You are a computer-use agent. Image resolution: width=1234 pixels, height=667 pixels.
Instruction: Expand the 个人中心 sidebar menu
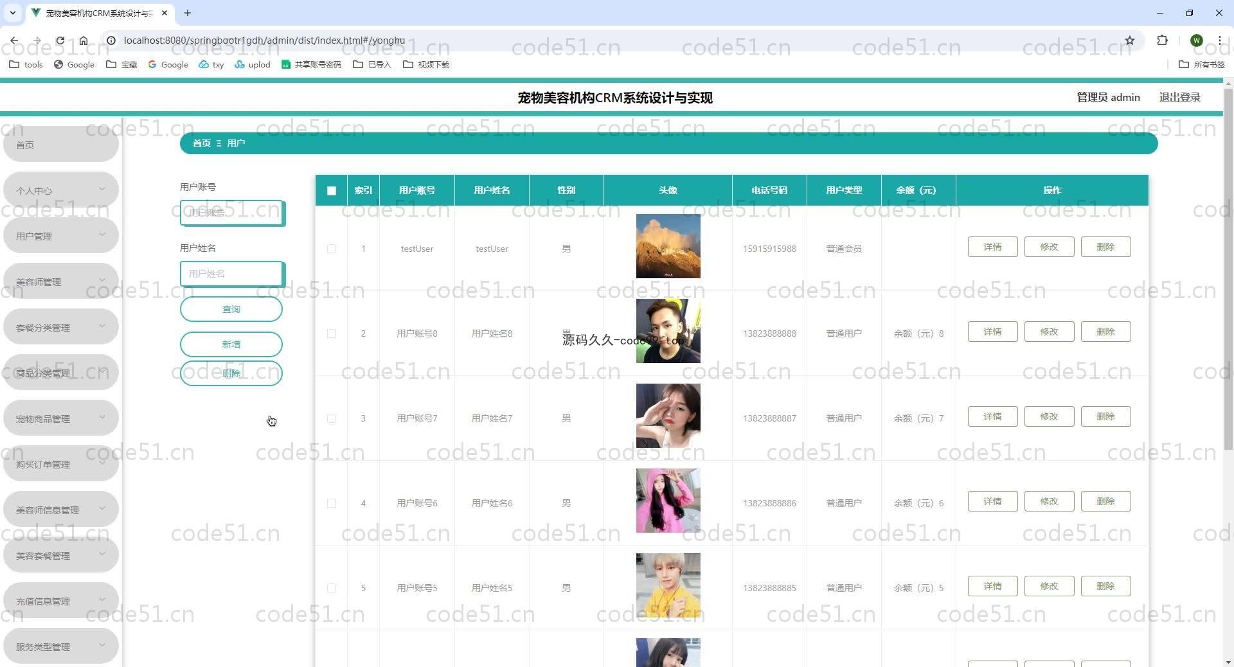(x=61, y=190)
